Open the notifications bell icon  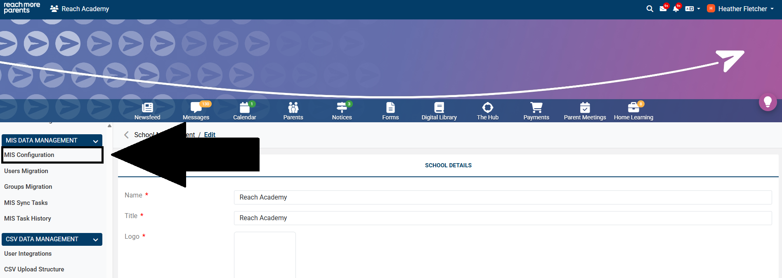coord(676,9)
